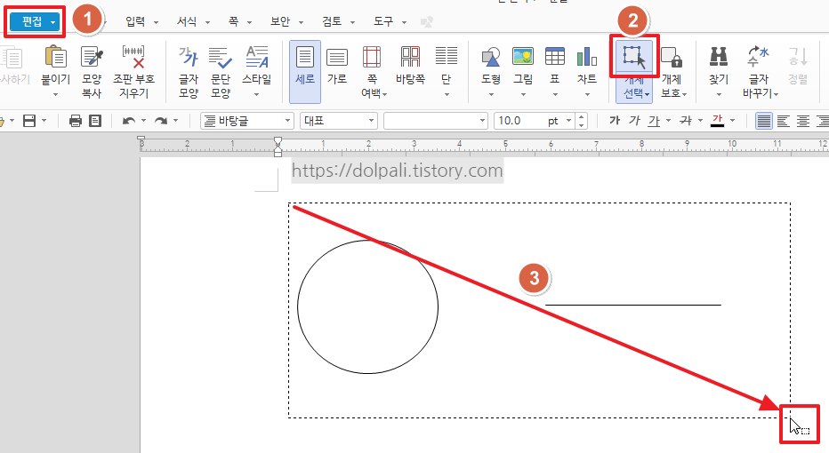Insert a picture with 그림 icon
The height and width of the screenshot is (453, 829).
tap(523, 57)
